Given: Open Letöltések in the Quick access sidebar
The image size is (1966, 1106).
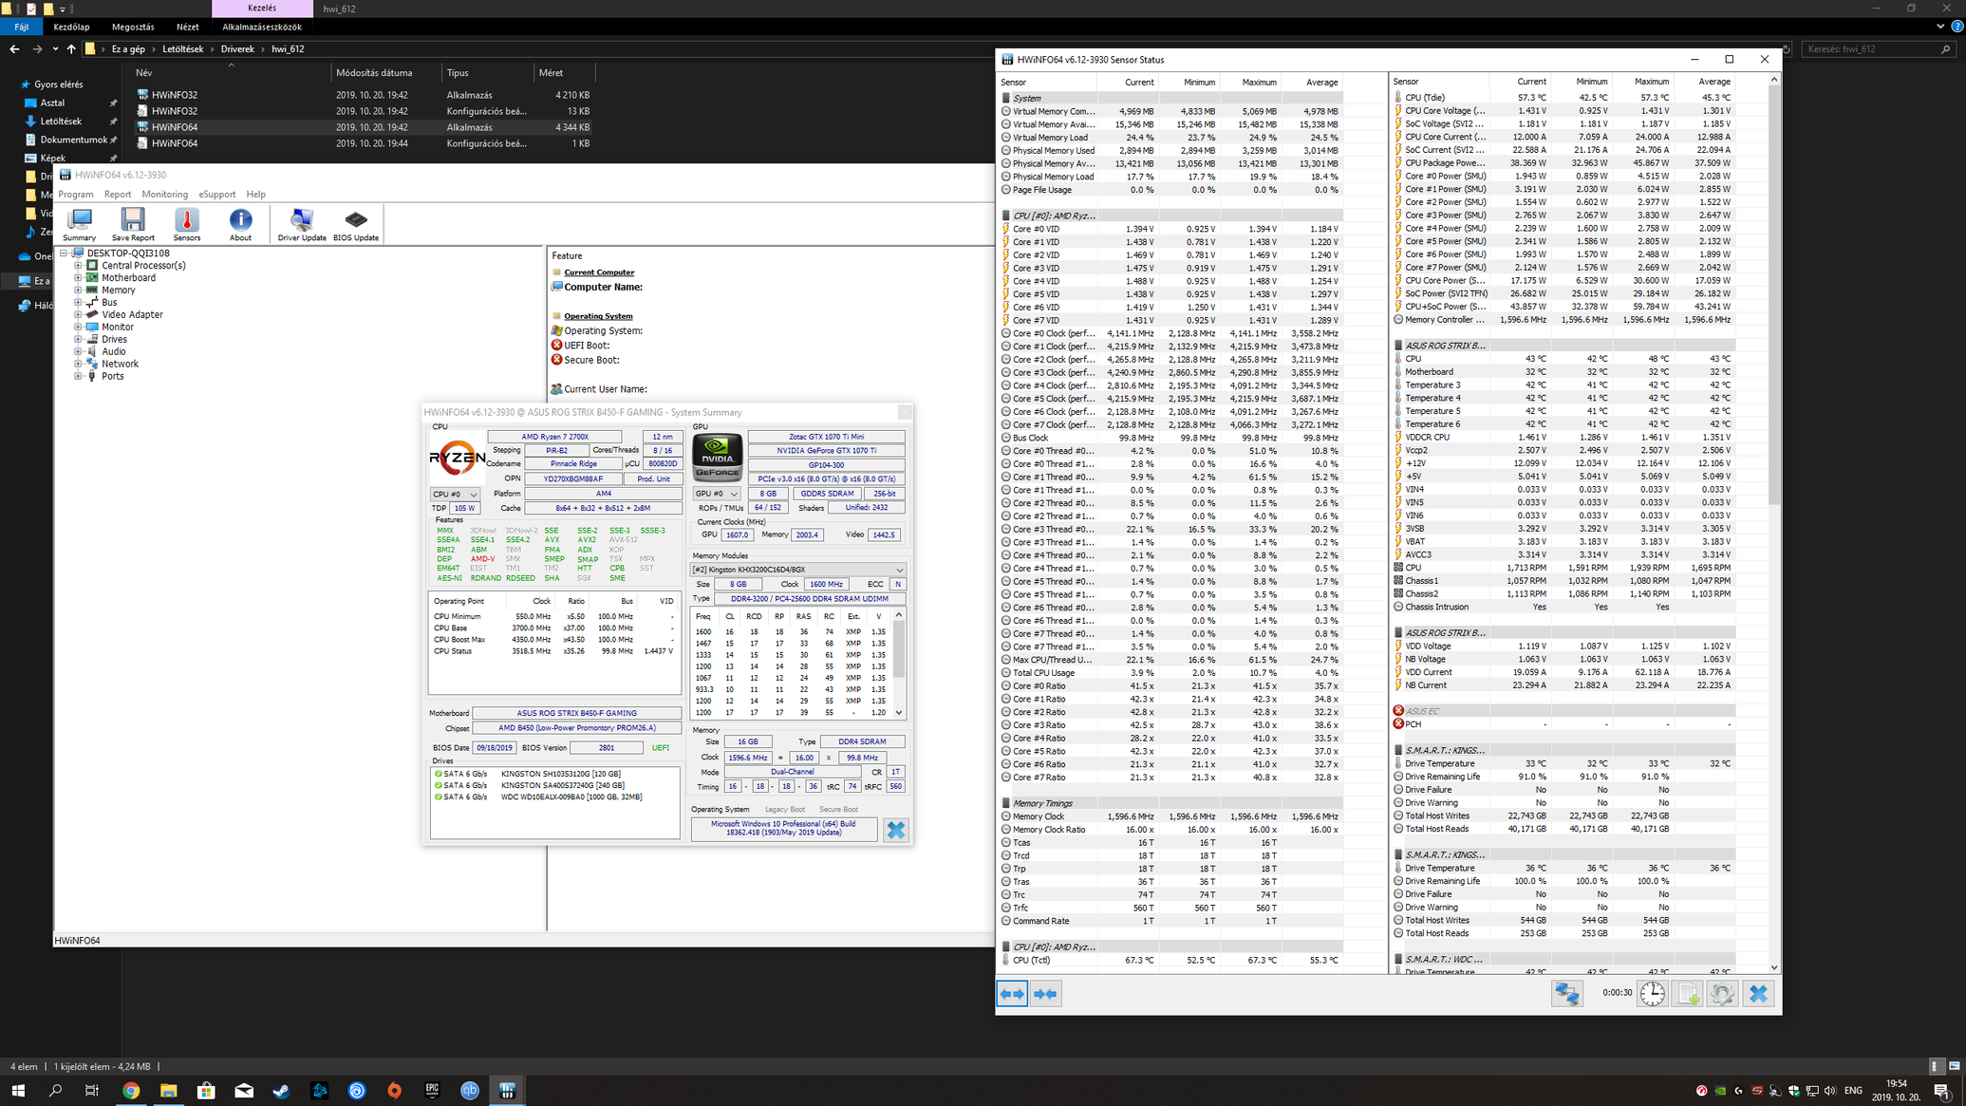Looking at the screenshot, I should [x=61, y=122].
